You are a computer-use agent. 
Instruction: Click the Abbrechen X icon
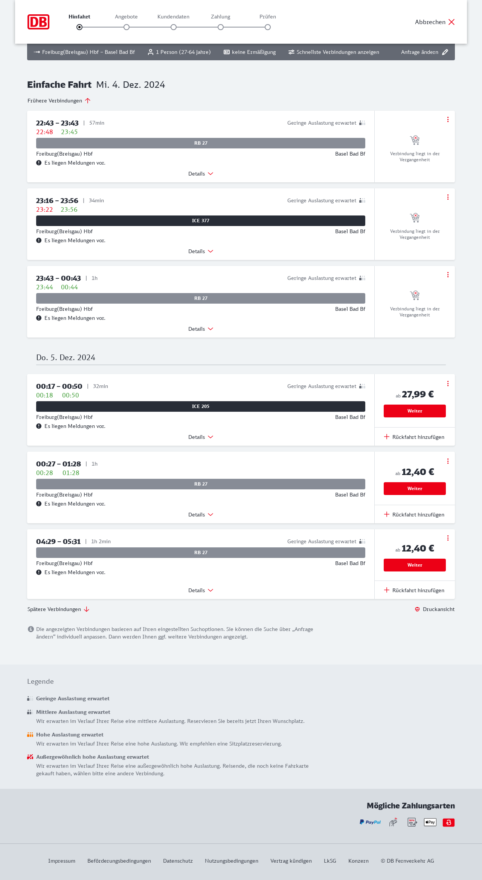pos(451,22)
